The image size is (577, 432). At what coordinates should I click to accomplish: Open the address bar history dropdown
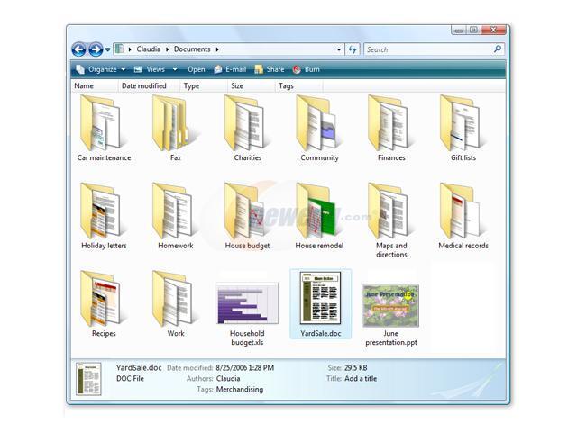point(339,49)
